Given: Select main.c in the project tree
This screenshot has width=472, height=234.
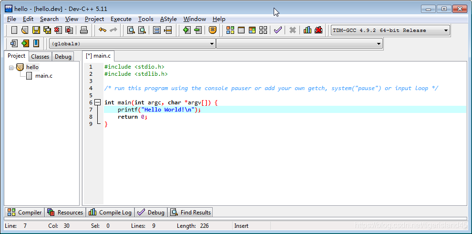Looking at the screenshot, I should tap(44, 76).
